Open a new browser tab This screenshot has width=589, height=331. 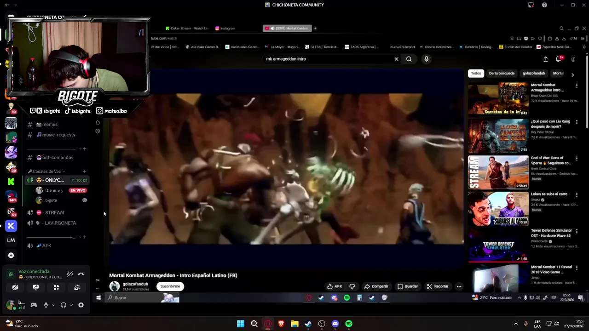click(x=315, y=29)
